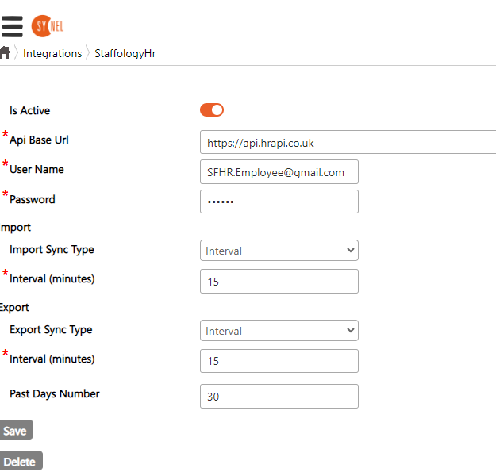Click the Is Active label
This screenshot has width=496, height=476.
coord(29,111)
